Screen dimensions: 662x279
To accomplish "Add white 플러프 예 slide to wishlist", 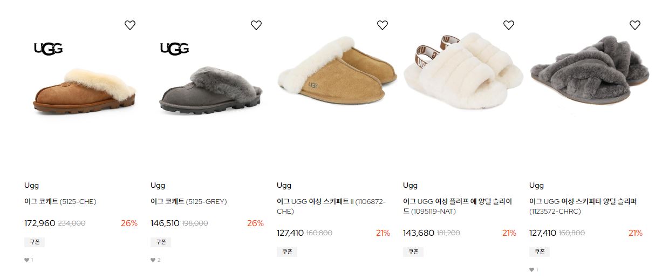I will coord(509,25).
